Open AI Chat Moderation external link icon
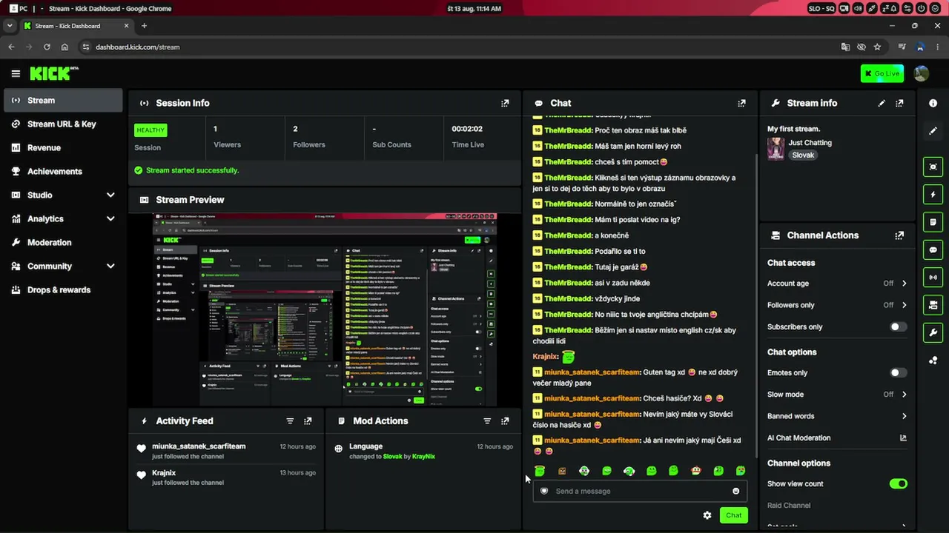The height and width of the screenshot is (533, 949). 903,438
